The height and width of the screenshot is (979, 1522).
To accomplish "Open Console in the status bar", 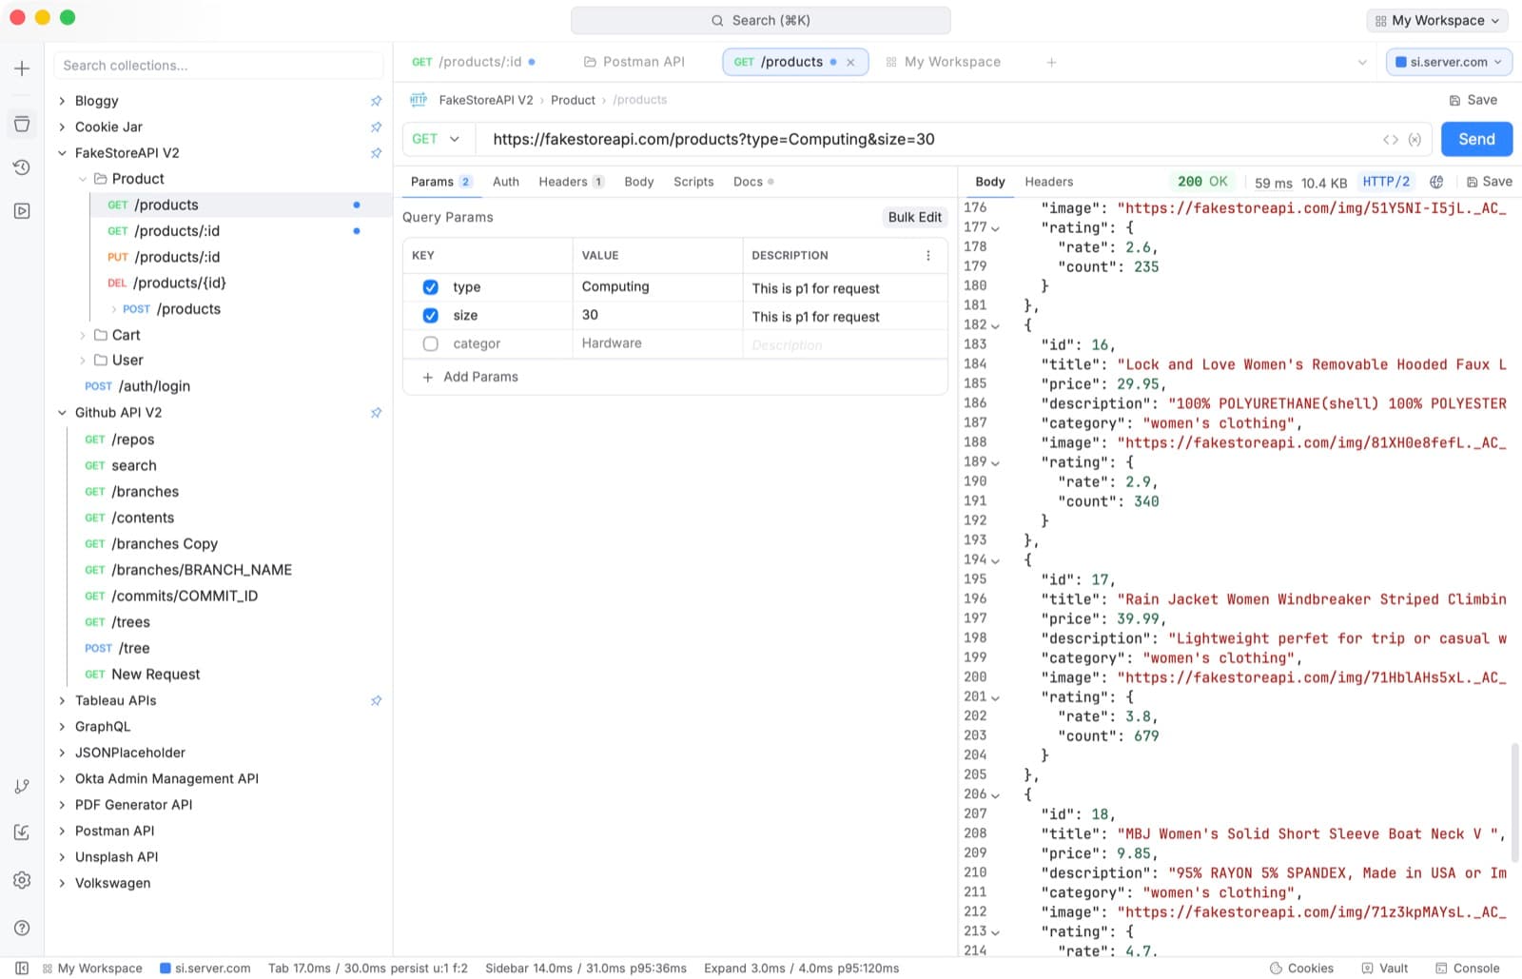I will tap(1467, 969).
